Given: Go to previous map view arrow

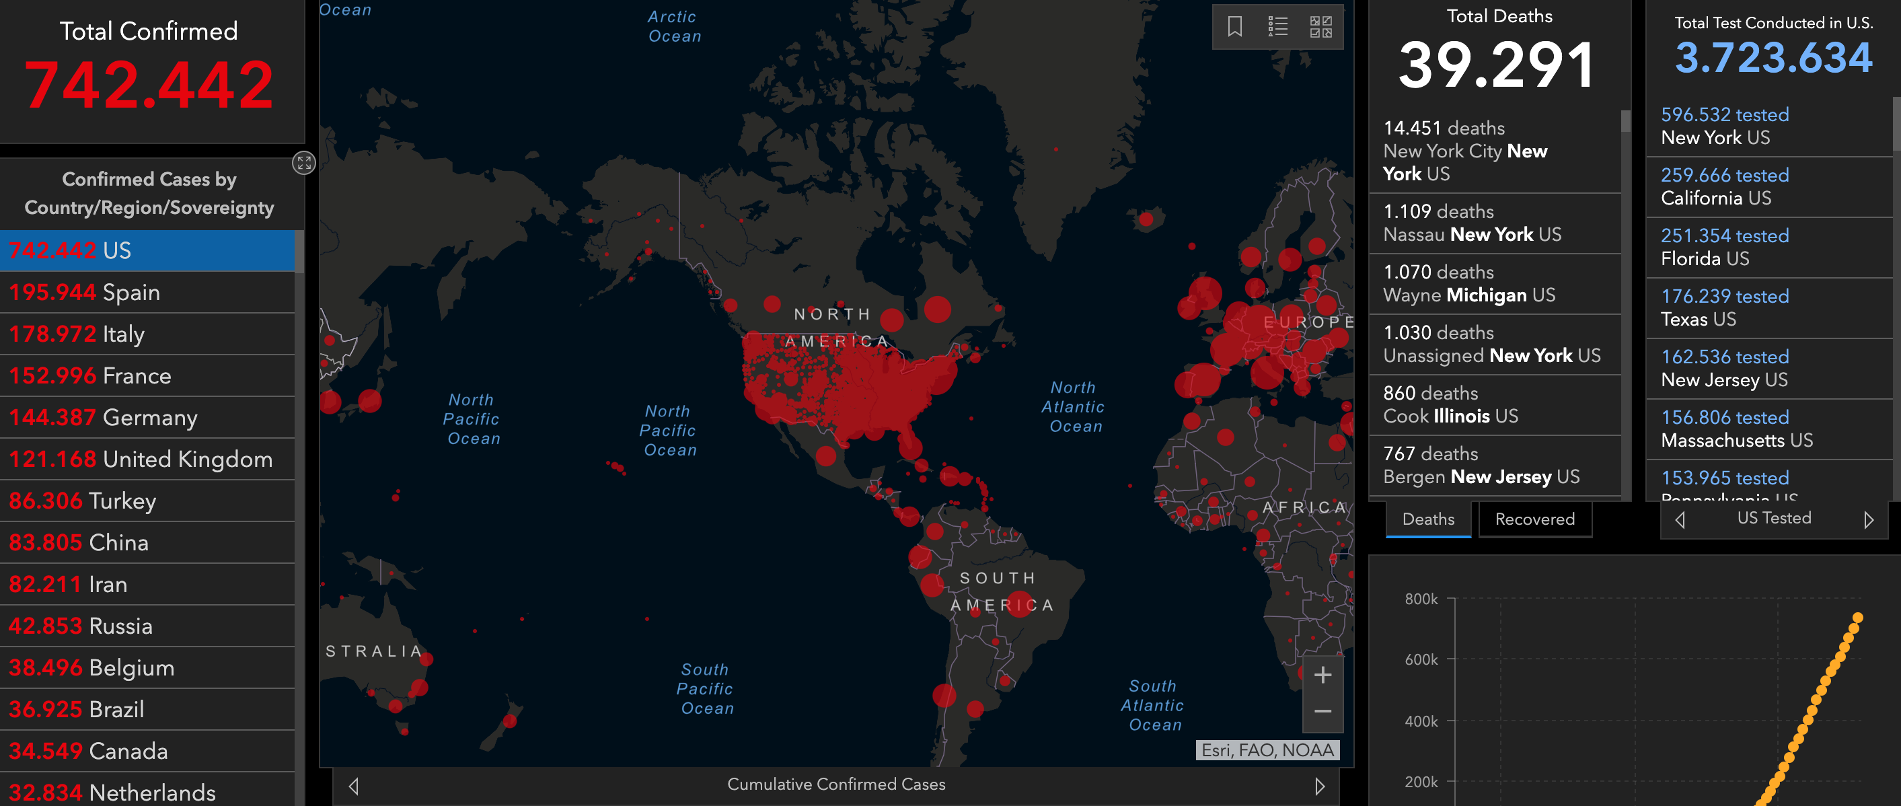Looking at the screenshot, I should point(353,786).
